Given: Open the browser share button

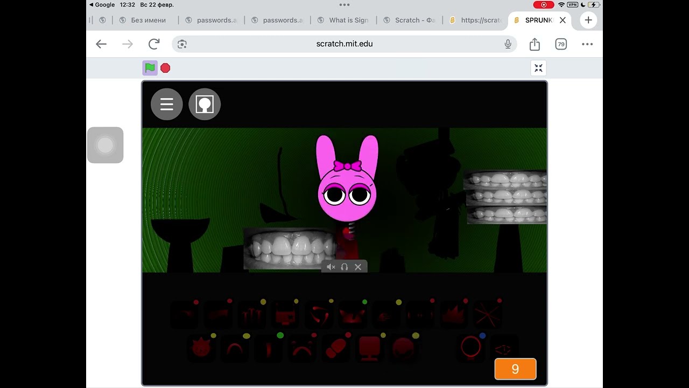Looking at the screenshot, I should [x=535, y=44].
